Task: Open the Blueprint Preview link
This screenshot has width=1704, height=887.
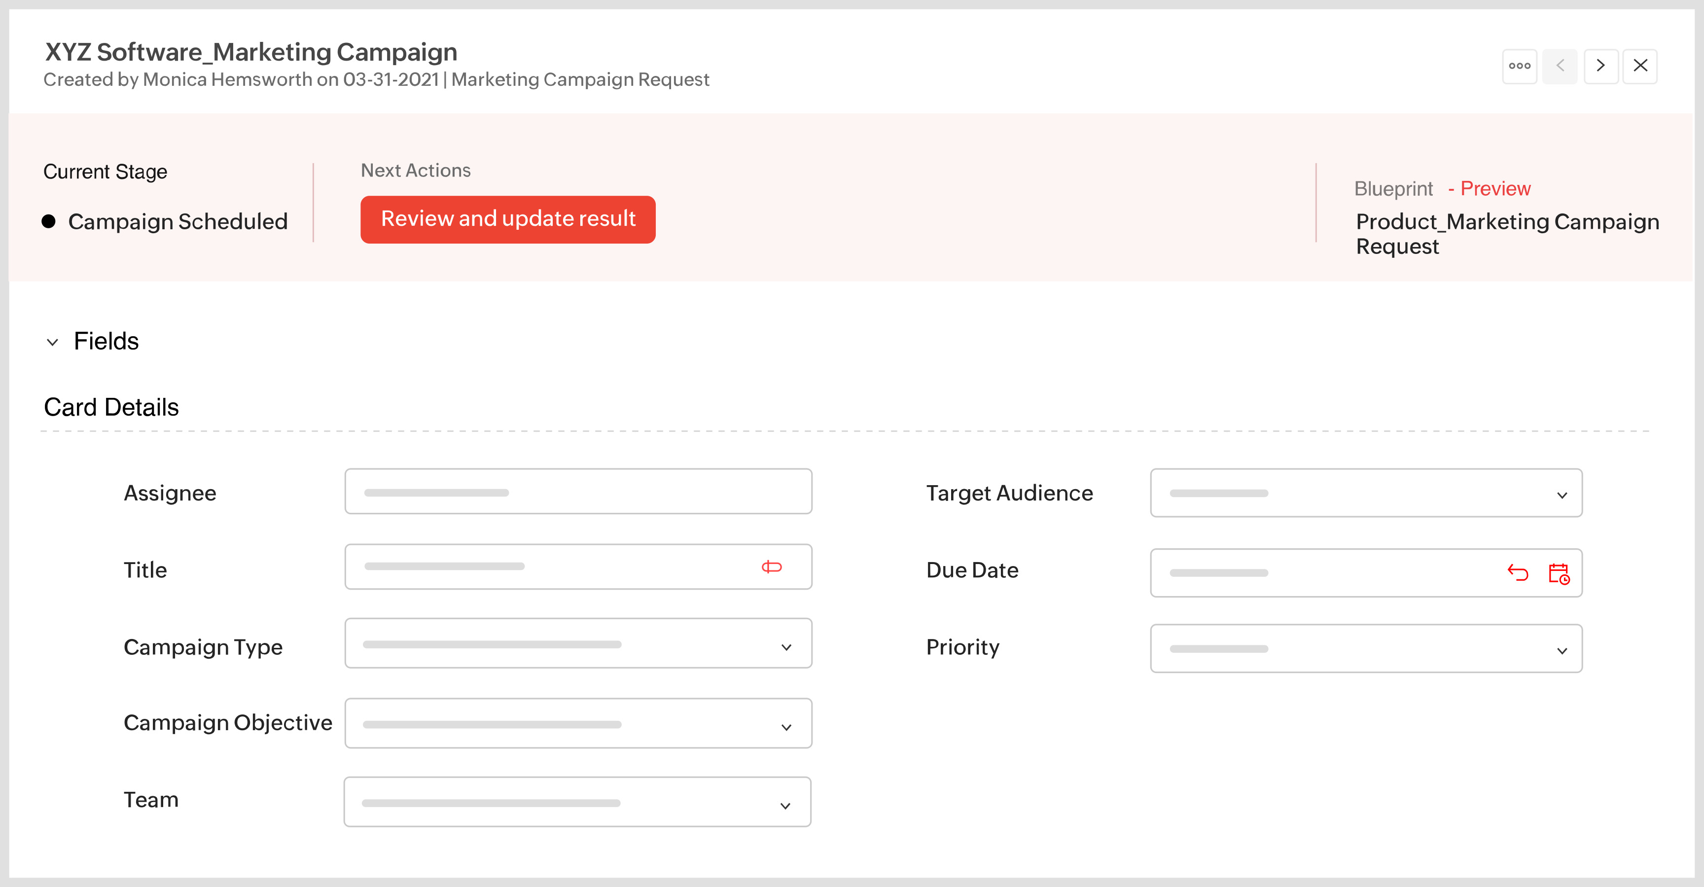Action: point(1495,189)
